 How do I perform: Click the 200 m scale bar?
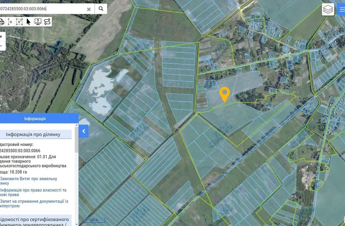coord(94,220)
